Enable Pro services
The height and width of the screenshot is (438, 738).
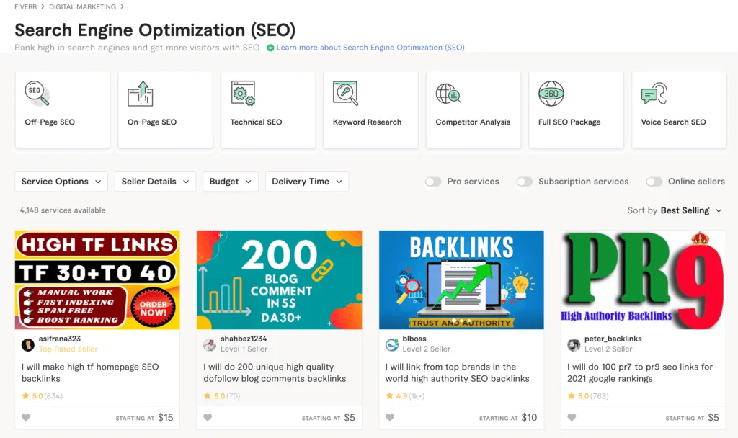[x=433, y=182]
